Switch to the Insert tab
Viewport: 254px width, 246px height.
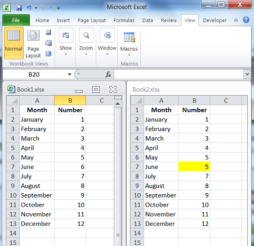[63, 20]
